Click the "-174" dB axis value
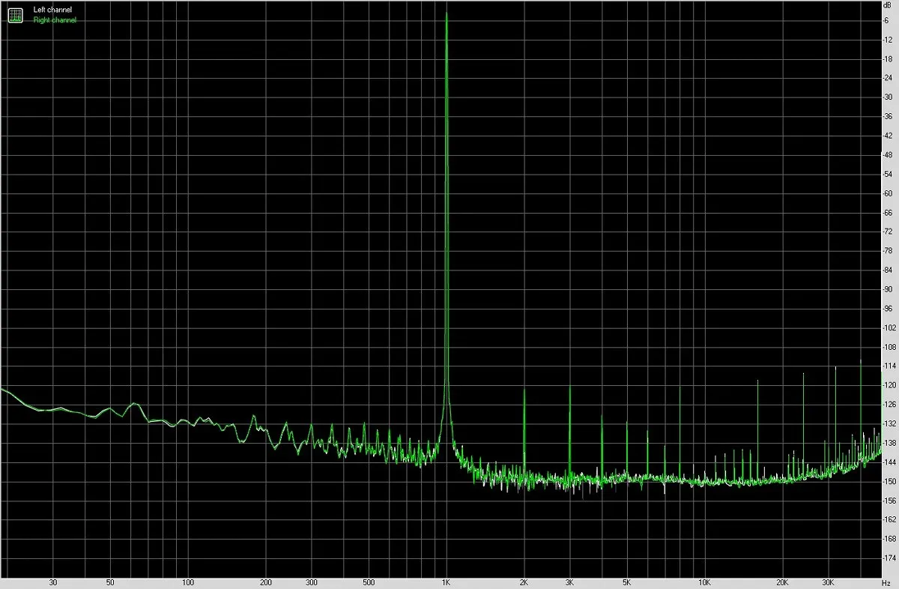The image size is (899, 589). click(888, 558)
